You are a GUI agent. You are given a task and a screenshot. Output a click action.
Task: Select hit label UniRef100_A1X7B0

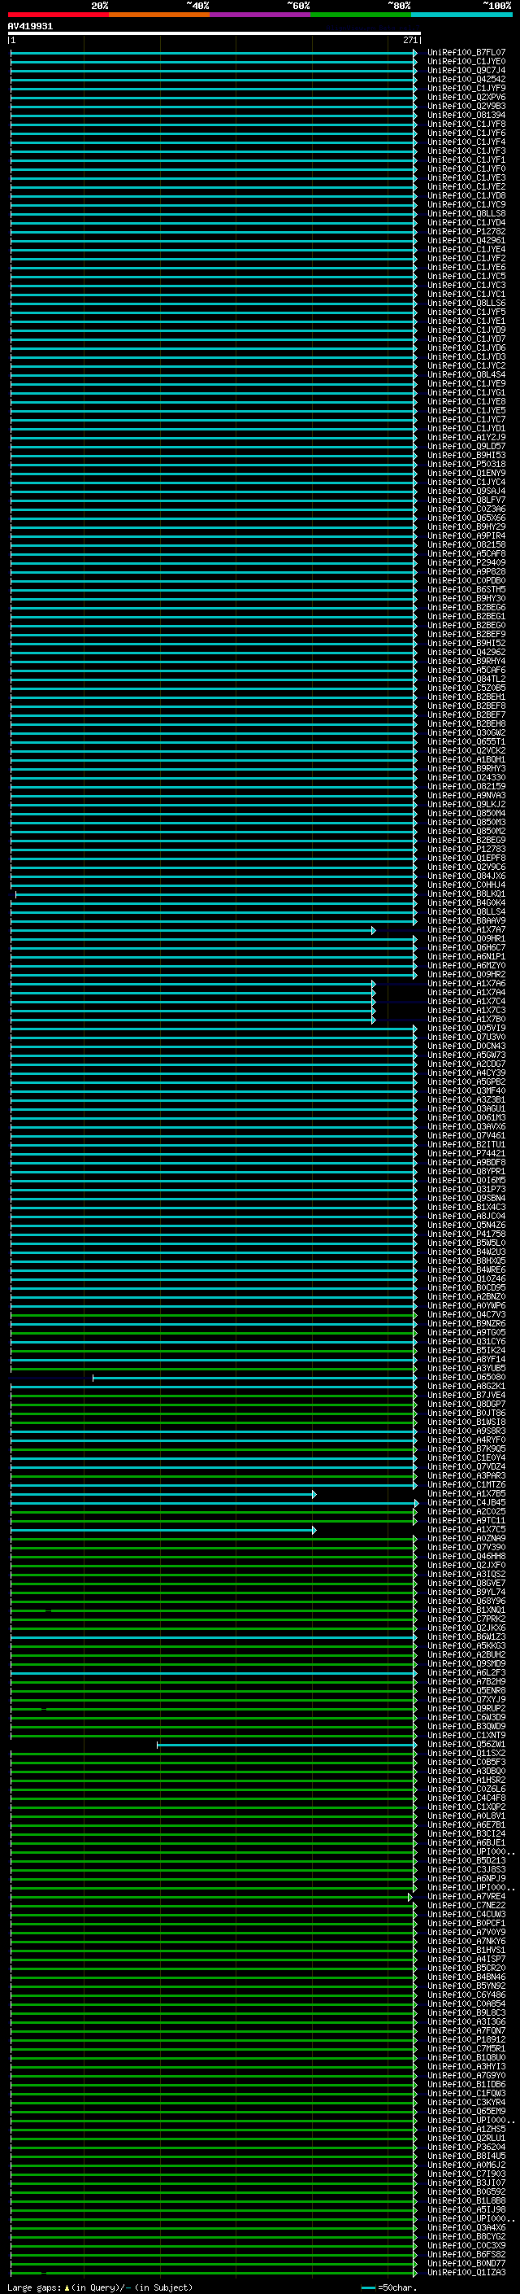[x=466, y=1019]
